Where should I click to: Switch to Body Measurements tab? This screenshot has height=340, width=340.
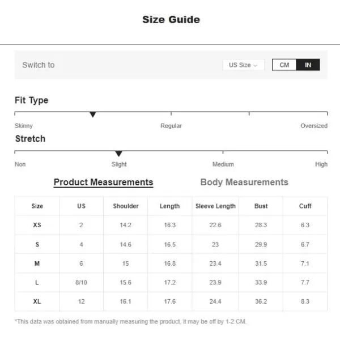pos(244,182)
